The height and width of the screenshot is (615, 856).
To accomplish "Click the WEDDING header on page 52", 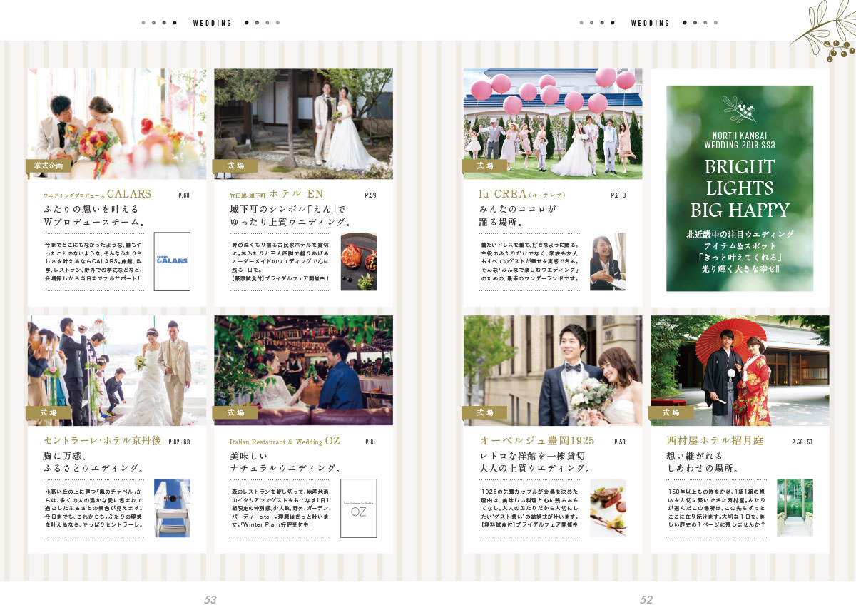I will tap(651, 23).
